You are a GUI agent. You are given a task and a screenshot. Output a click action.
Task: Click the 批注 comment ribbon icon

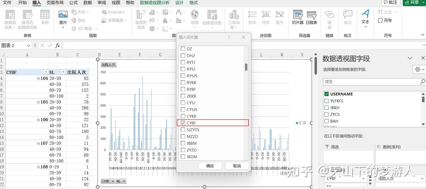click(x=348, y=17)
